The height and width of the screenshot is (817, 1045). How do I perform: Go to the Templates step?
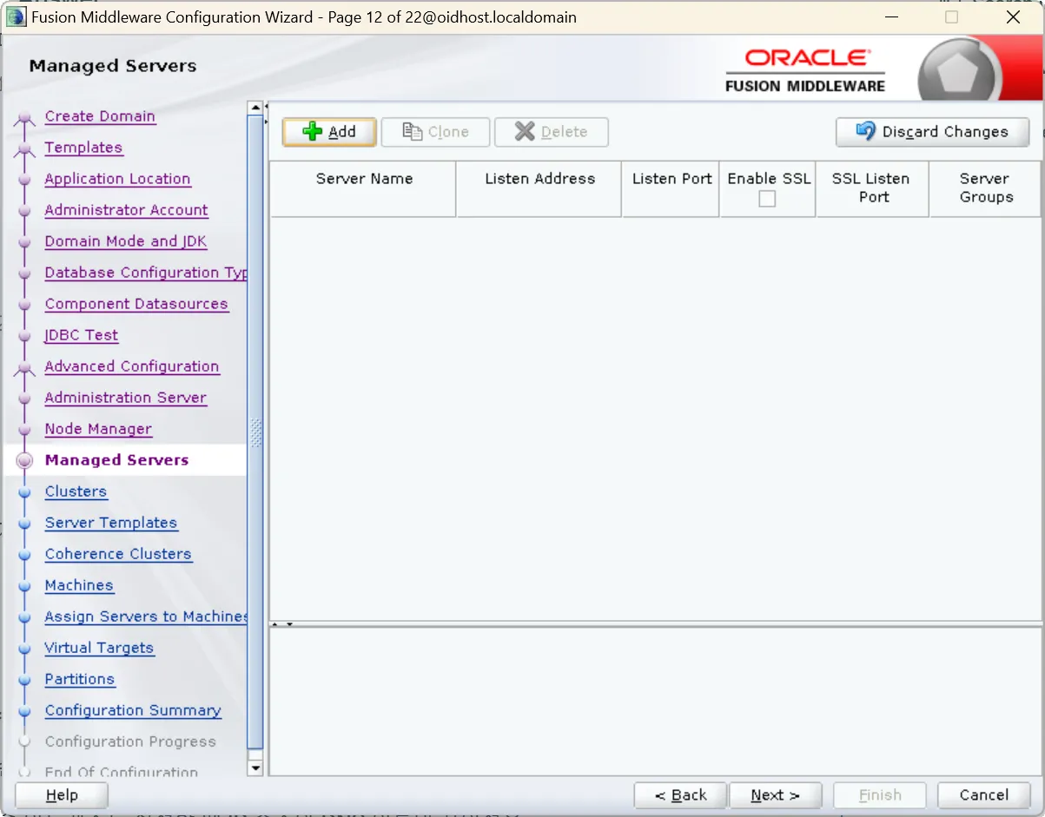(x=83, y=148)
